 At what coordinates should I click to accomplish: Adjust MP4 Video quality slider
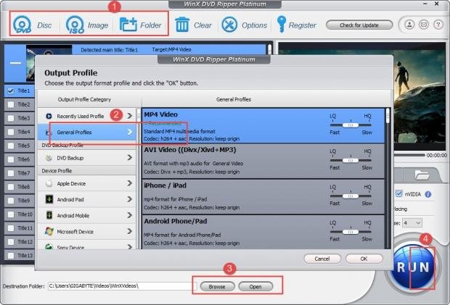coord(351,125)
